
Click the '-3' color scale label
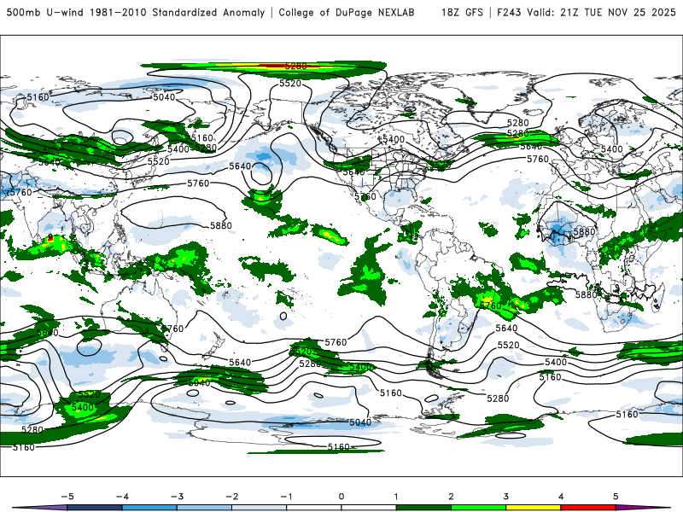click(177, 497)
